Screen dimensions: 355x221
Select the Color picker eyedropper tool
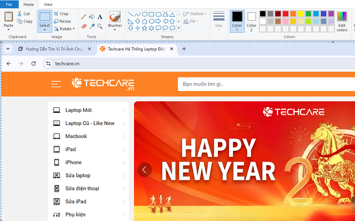(x=92, y=27)
